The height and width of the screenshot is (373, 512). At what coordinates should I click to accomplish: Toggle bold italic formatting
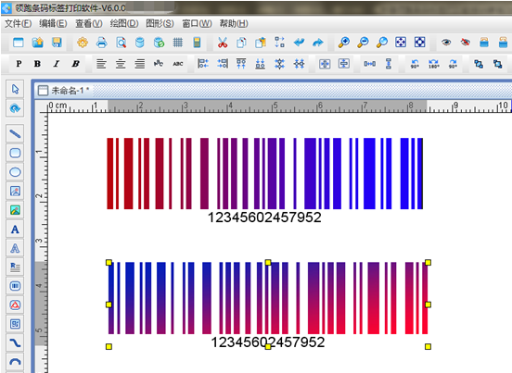76,64
